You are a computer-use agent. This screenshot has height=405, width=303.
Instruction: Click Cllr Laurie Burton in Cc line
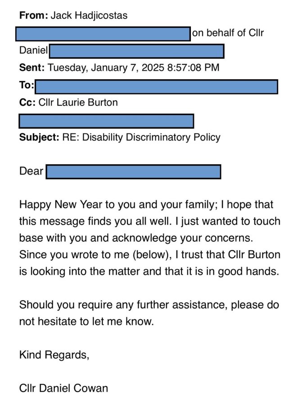[x=78, y=102]
